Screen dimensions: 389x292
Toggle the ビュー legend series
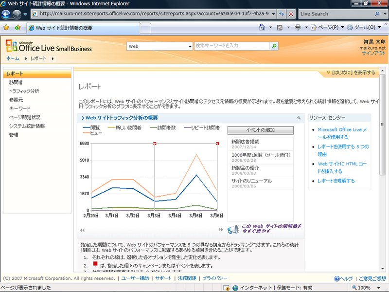(x=92, y=133)
